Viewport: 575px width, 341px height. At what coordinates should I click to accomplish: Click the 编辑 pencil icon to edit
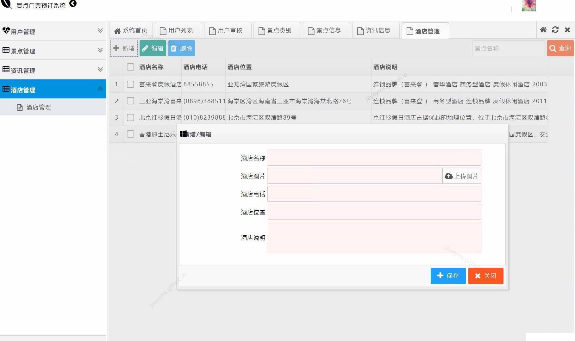pos(145,48)
